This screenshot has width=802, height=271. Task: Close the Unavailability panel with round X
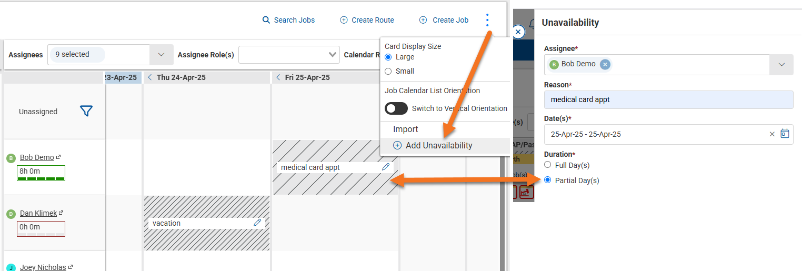(518, 32)
